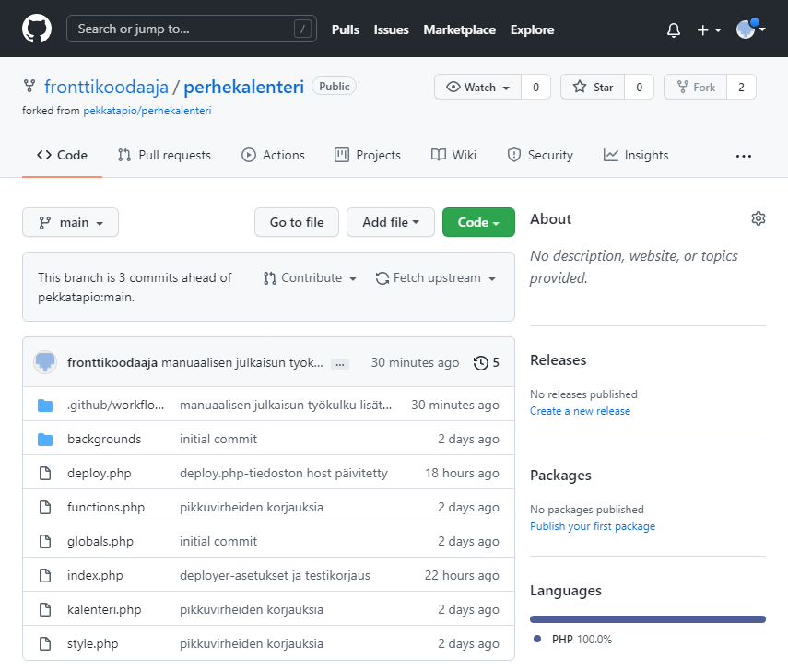Open the plus create-new menu
Viewport: 788px width, 670px height.
709,30
